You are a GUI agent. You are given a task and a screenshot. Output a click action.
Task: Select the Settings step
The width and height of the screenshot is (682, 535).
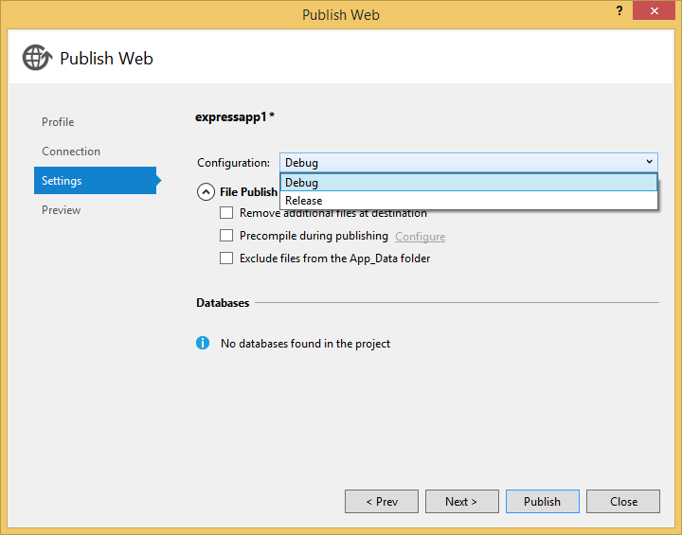point(96,181)
